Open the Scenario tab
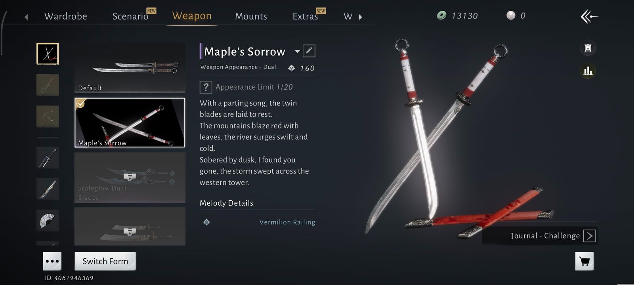Screen dimensions: 634x285 [130, 16]
